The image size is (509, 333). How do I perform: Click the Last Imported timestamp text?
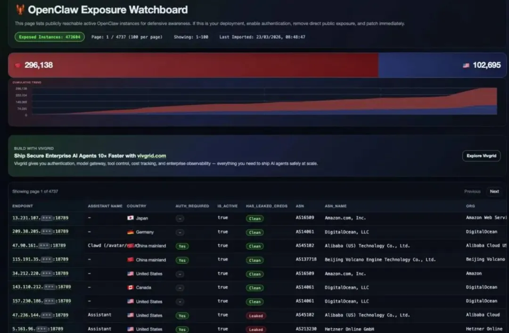click(x=263, y=37)
